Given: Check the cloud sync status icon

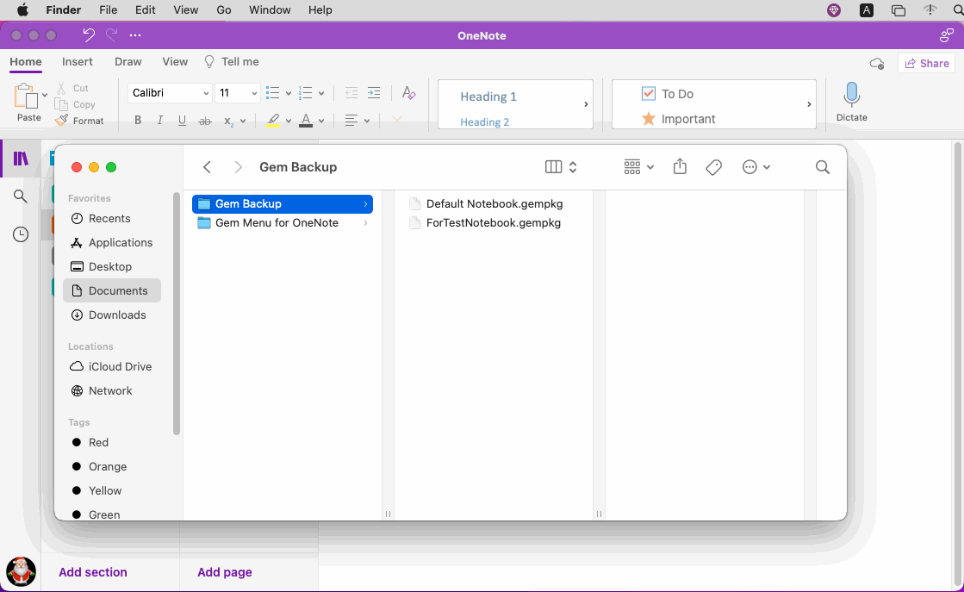Looking at the screenshot, I should [x=877, y=63].
